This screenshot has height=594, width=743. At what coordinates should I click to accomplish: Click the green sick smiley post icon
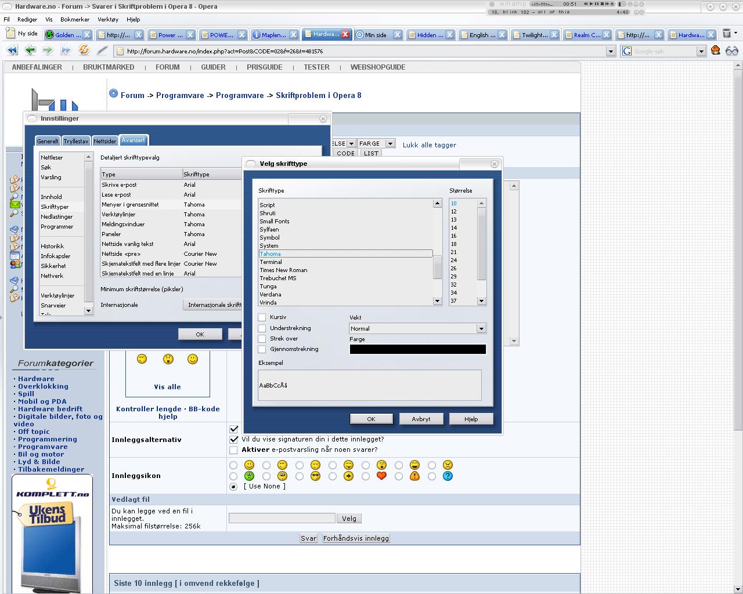249,476
